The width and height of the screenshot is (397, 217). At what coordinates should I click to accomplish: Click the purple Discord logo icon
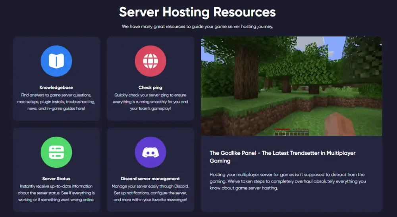tap(150, 152)
